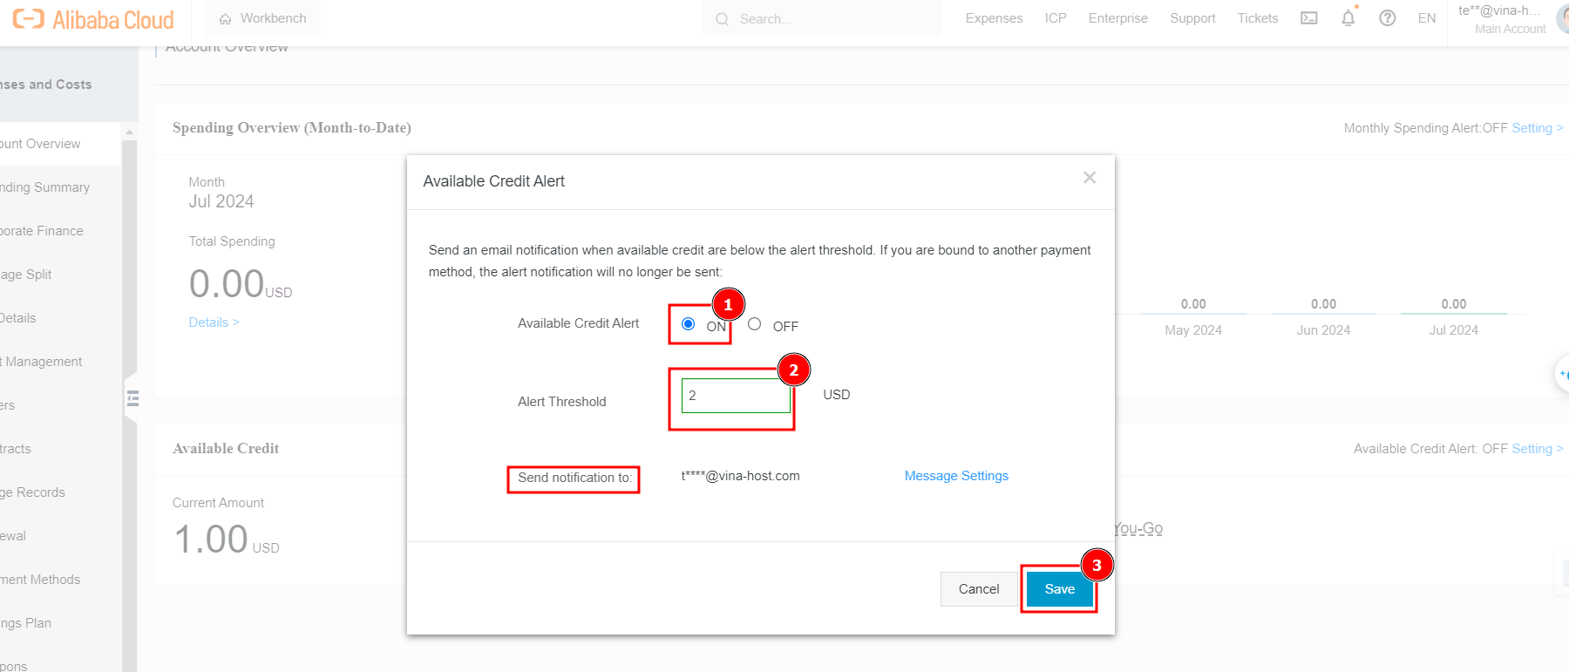Open Workbench home button
The image size is (1569, 672).
click(263, 18)
